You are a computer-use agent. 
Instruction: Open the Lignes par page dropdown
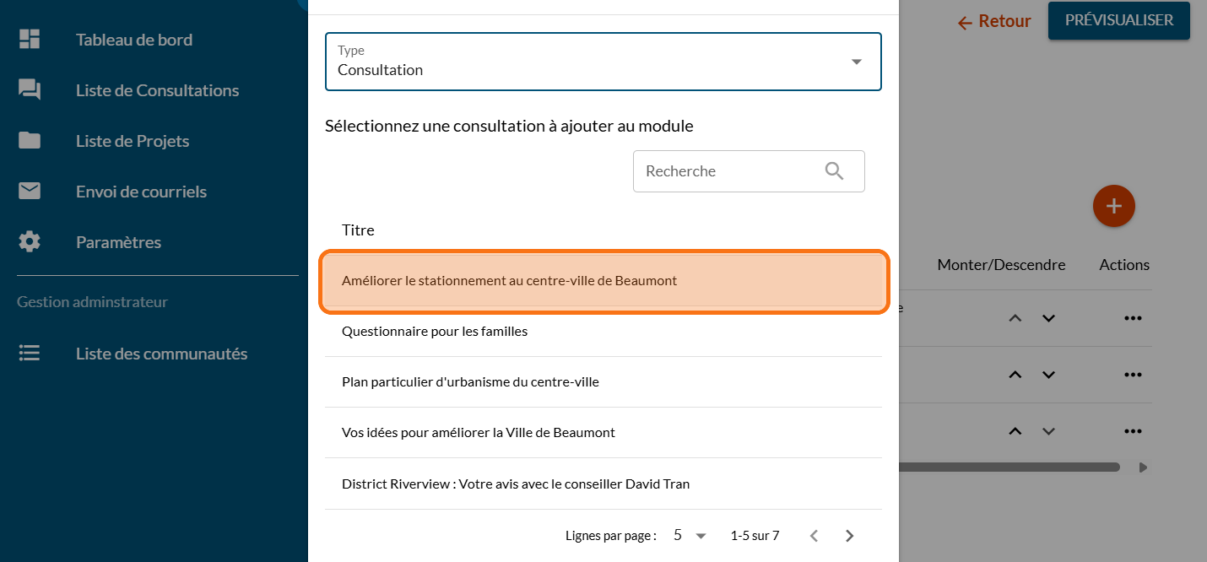click(x=690, y=536)
